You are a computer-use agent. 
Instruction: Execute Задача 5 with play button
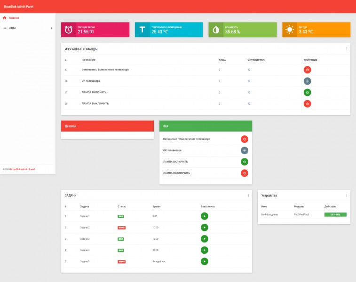205,262
